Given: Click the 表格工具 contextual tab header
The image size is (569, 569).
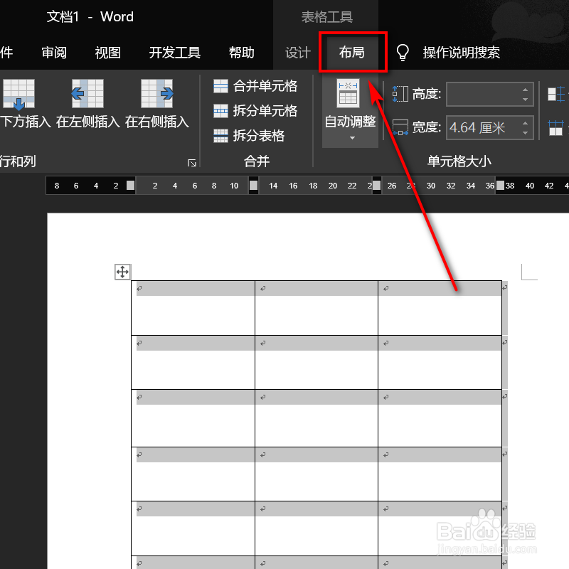Looking at the screenshot, I should click(x=326, y=16).
